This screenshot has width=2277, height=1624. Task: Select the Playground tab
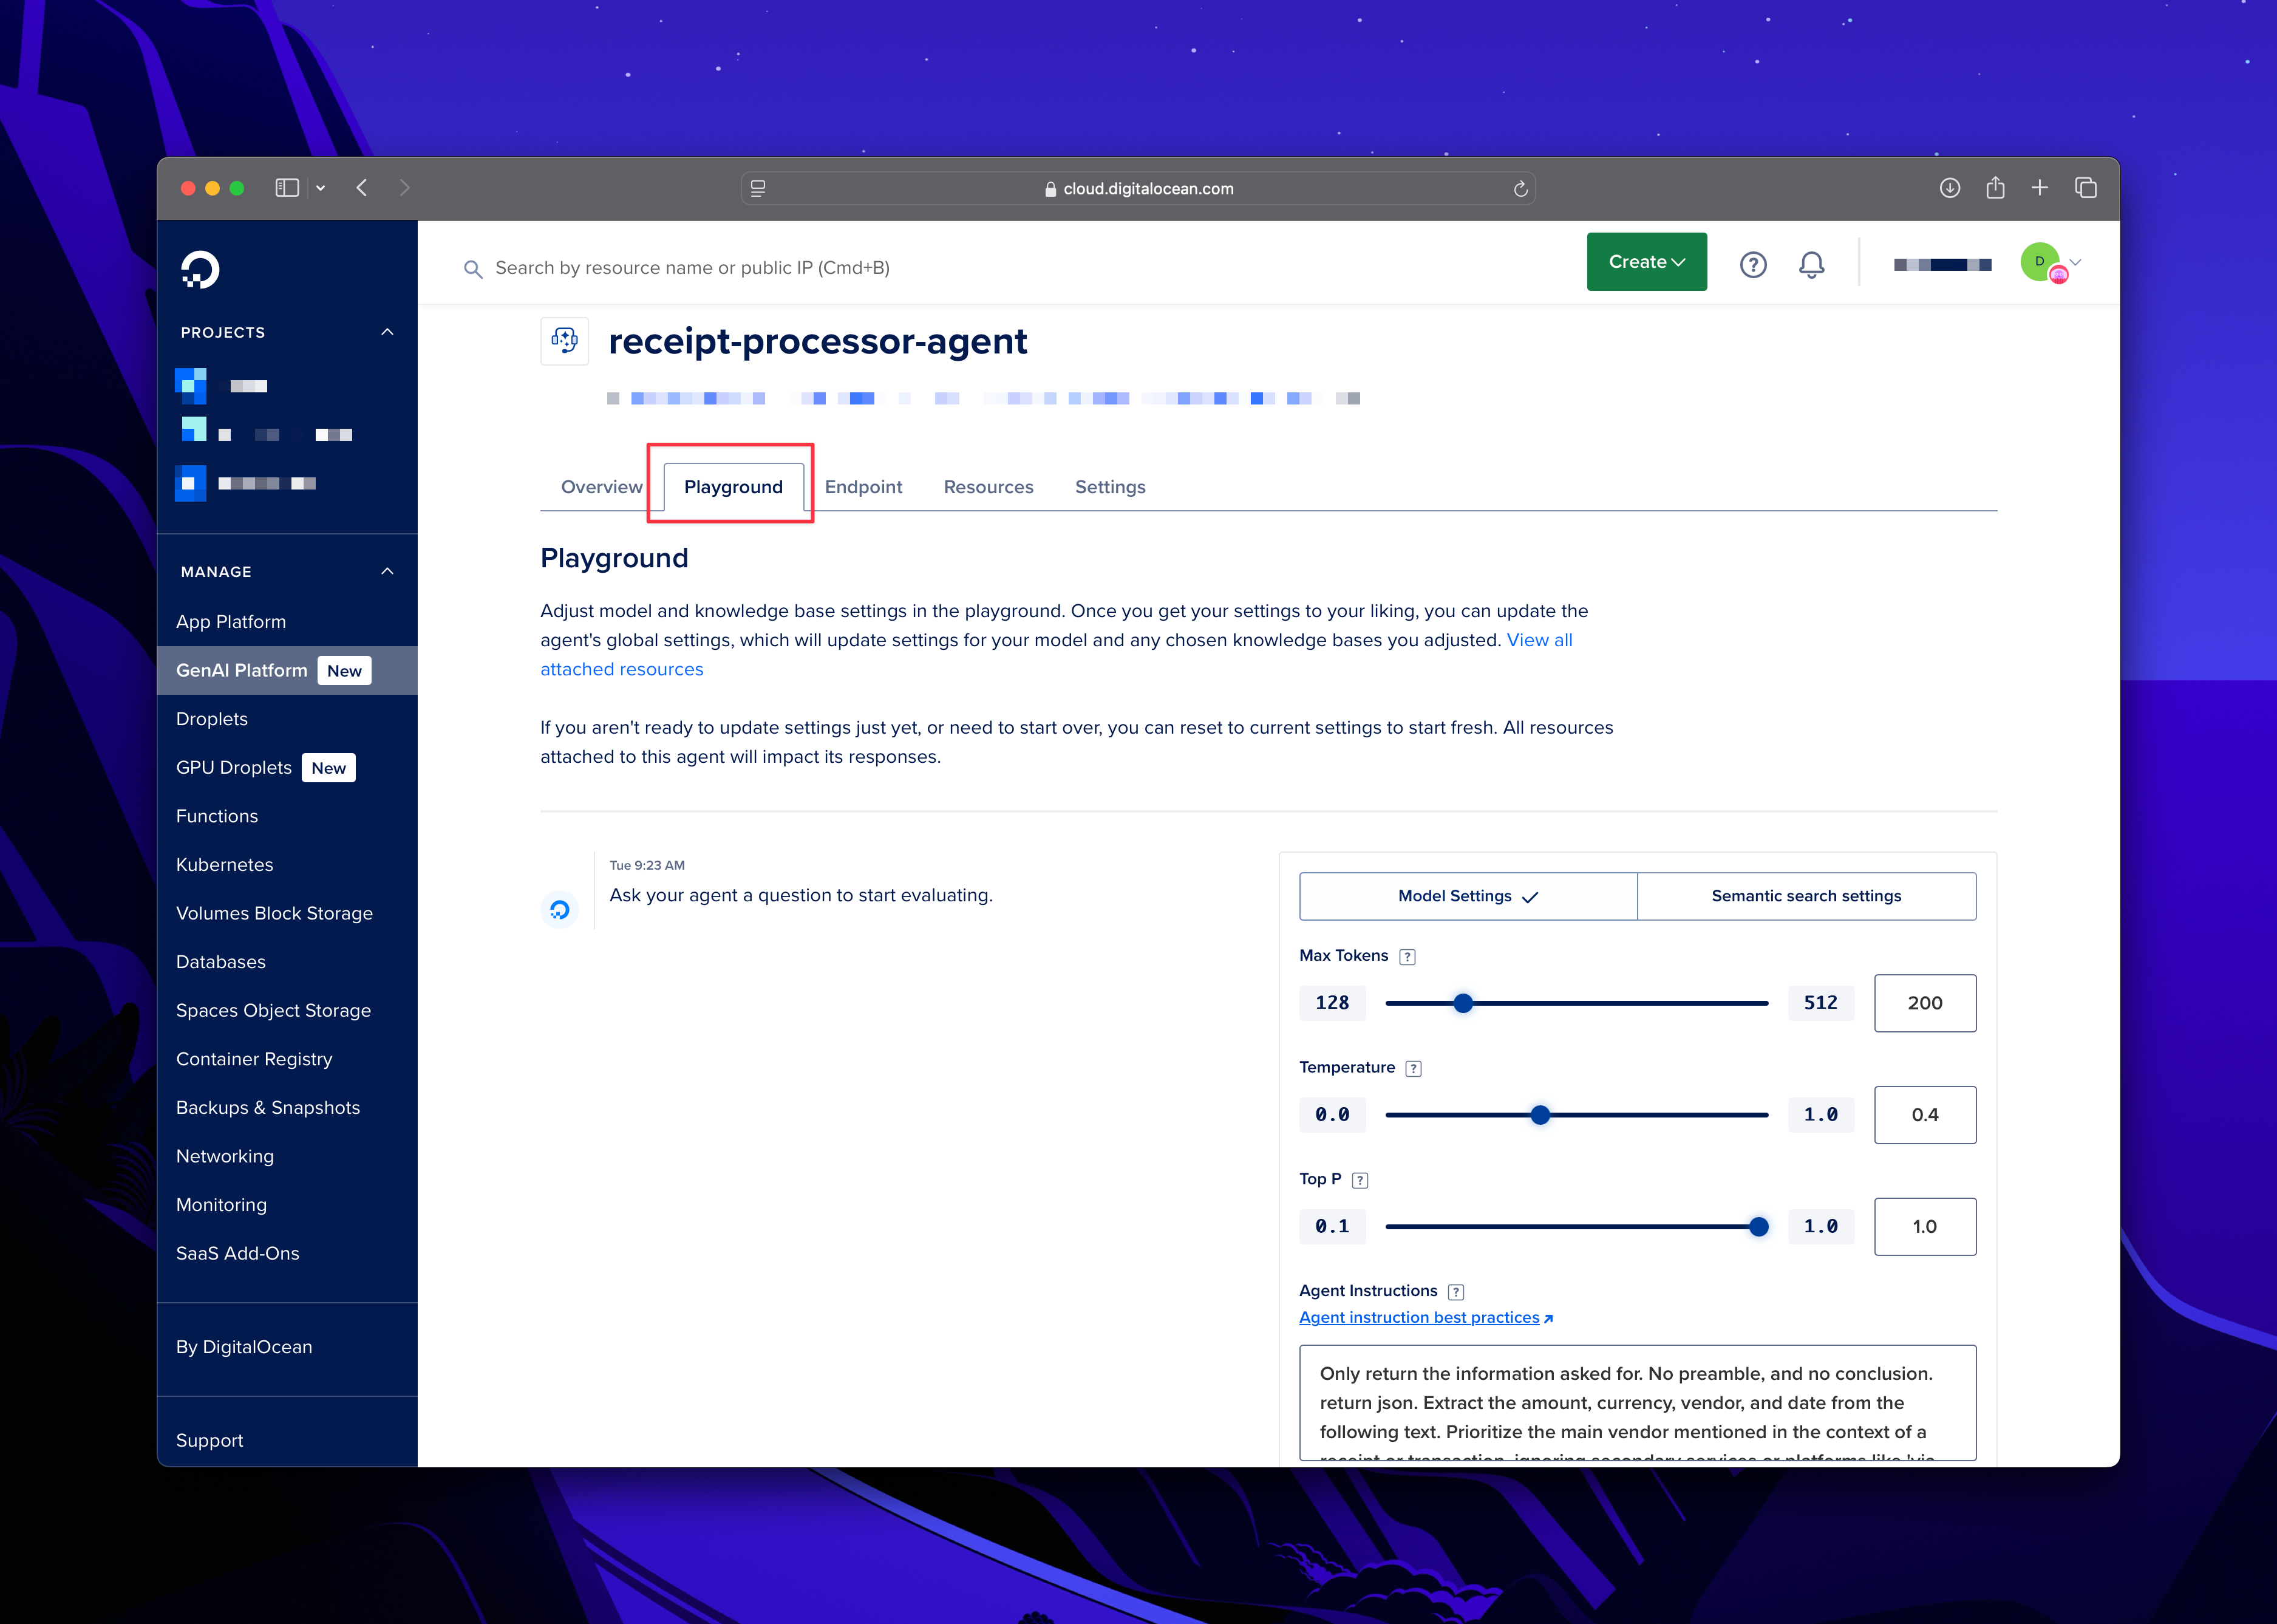click(x=733, y=487)
